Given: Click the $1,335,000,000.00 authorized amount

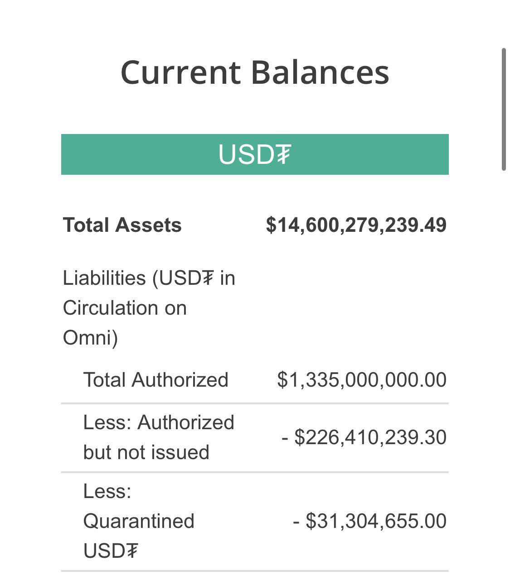Looking at the screenshot, I should pos(362,380).
